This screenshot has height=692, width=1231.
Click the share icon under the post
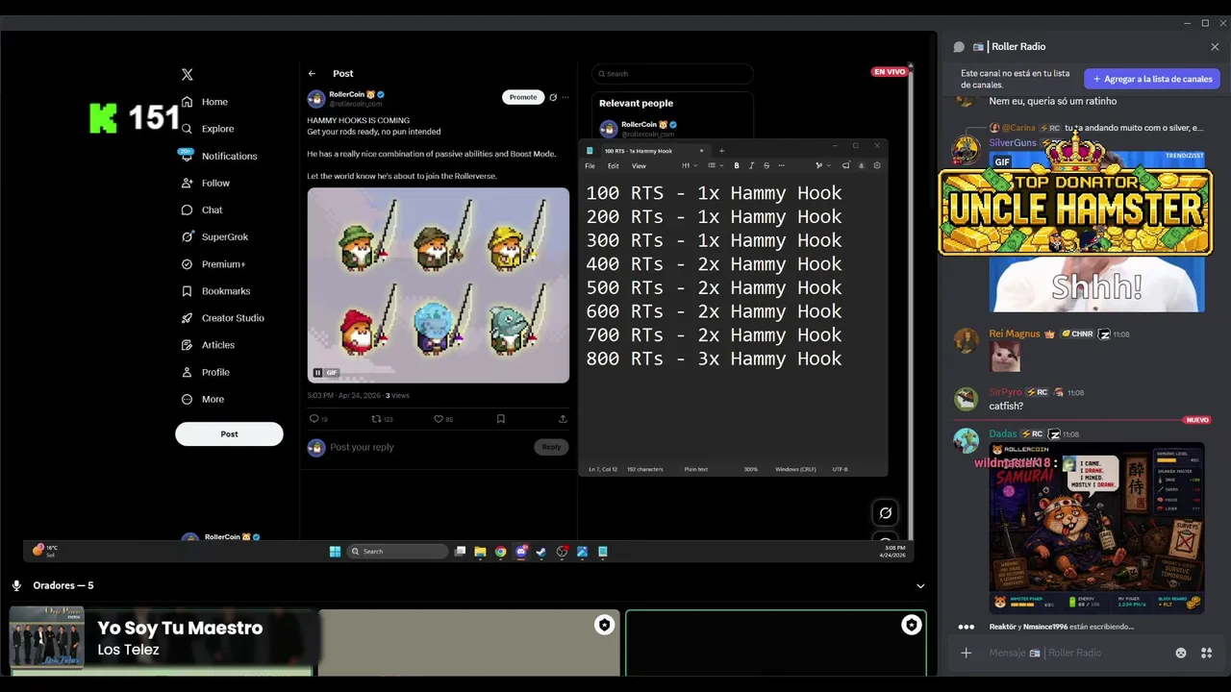[563, 419]
